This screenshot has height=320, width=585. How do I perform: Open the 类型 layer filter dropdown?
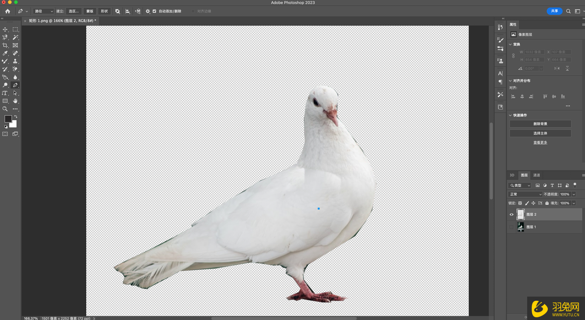click(520, 185)
